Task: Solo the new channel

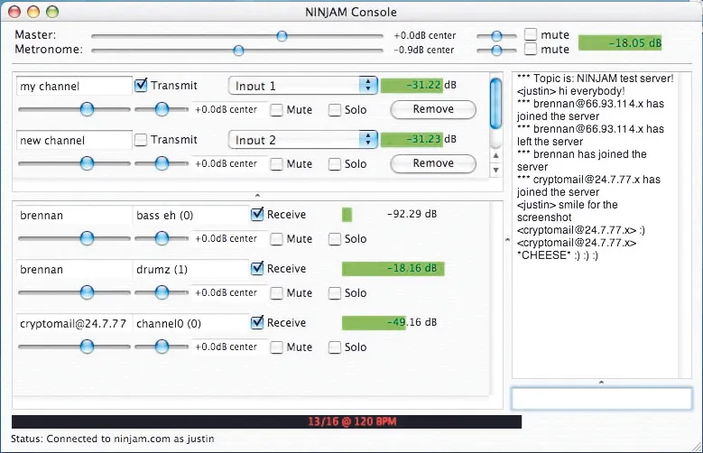Action: coord(335,164)
